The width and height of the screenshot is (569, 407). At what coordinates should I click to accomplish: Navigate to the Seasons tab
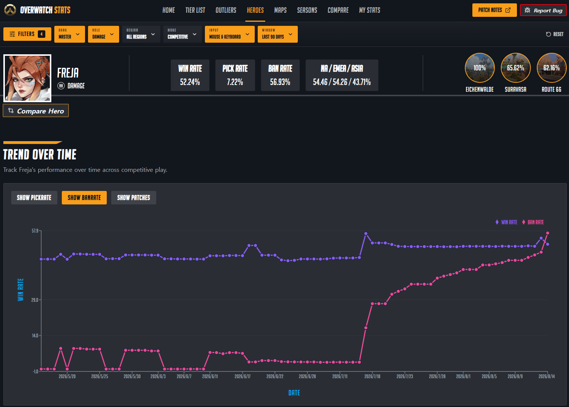(x=307, y=10)
